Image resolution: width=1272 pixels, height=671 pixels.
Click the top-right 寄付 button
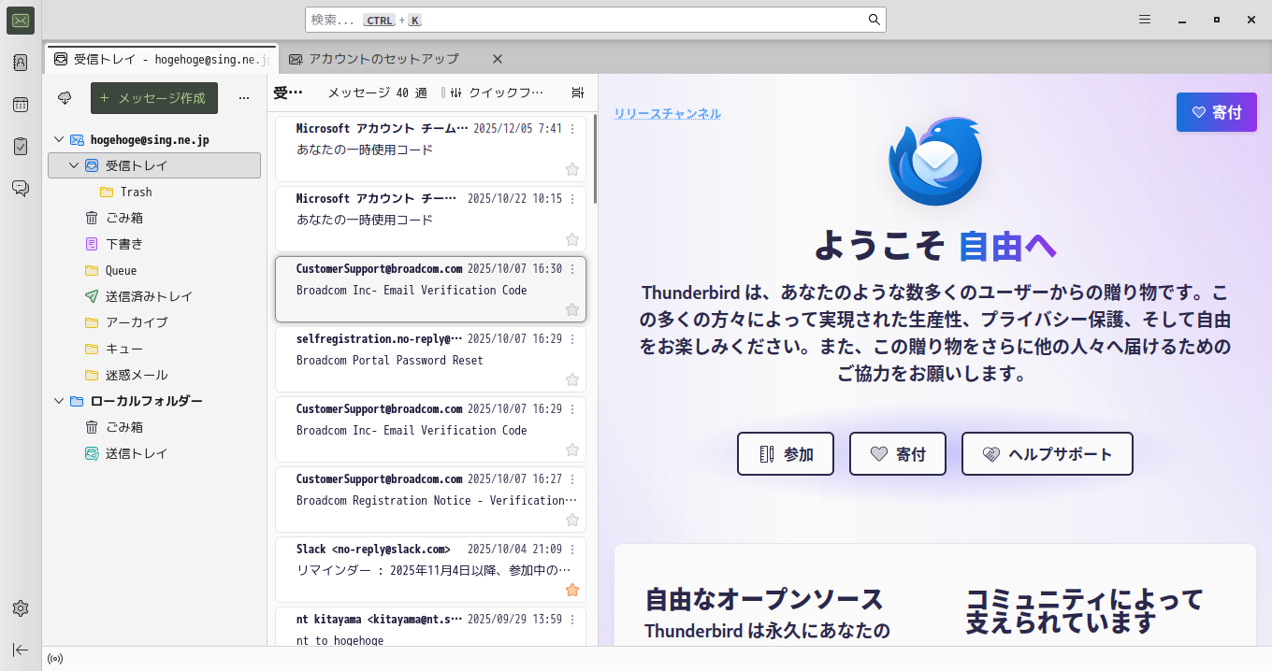(1217, 112)
